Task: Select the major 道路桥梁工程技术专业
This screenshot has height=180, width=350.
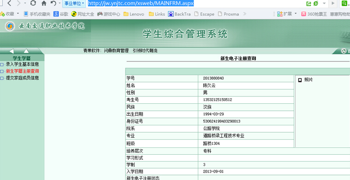Action: point(224,136)
